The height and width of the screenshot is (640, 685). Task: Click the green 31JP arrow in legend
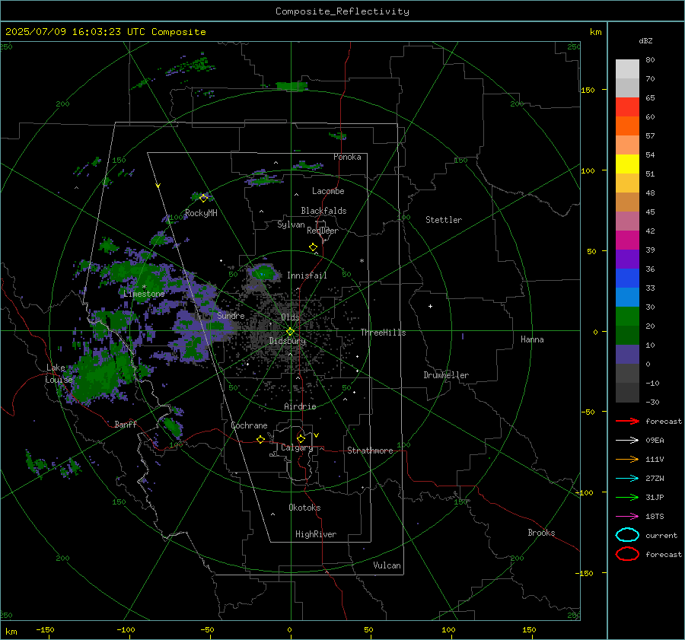(627, 497)
